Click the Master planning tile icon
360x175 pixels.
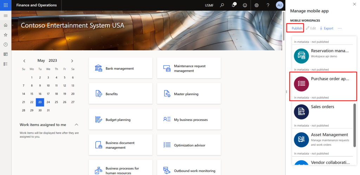coord(167,94)
